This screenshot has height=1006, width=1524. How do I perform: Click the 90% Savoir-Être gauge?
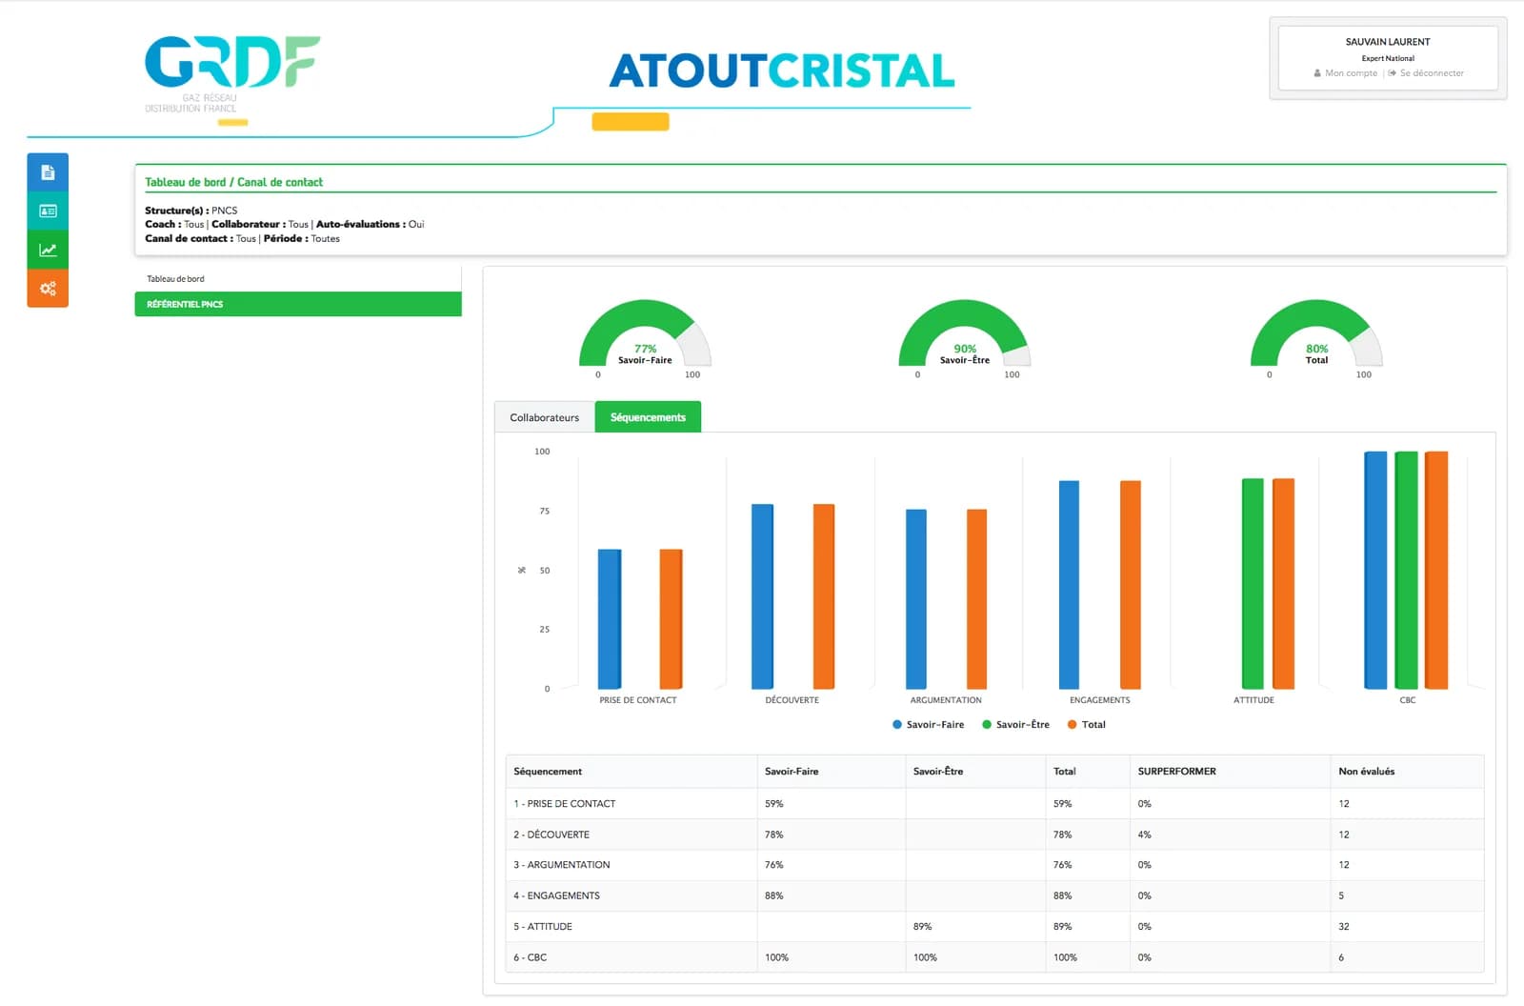(964, 333)
